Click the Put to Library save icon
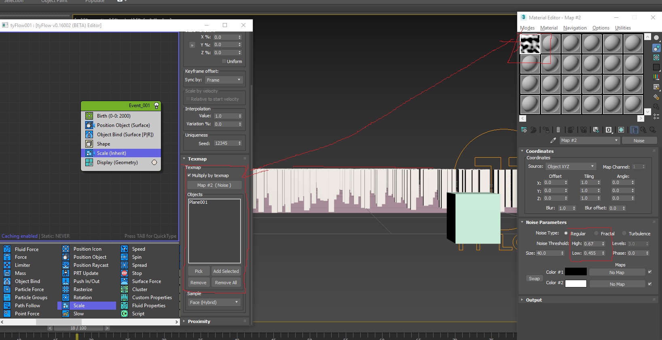Image resolution: width=662 pixels, height=340 pixels. pyautogui.click(x=596, y=130)
